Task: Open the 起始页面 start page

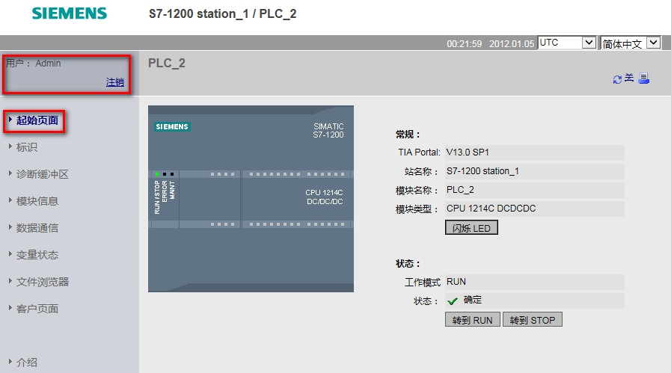Action: pyautogui.click(x=37, y=120)
